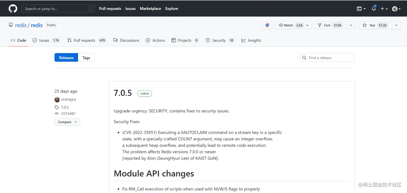Open the user avatar menu
The image size is (407, 193).
397,9
